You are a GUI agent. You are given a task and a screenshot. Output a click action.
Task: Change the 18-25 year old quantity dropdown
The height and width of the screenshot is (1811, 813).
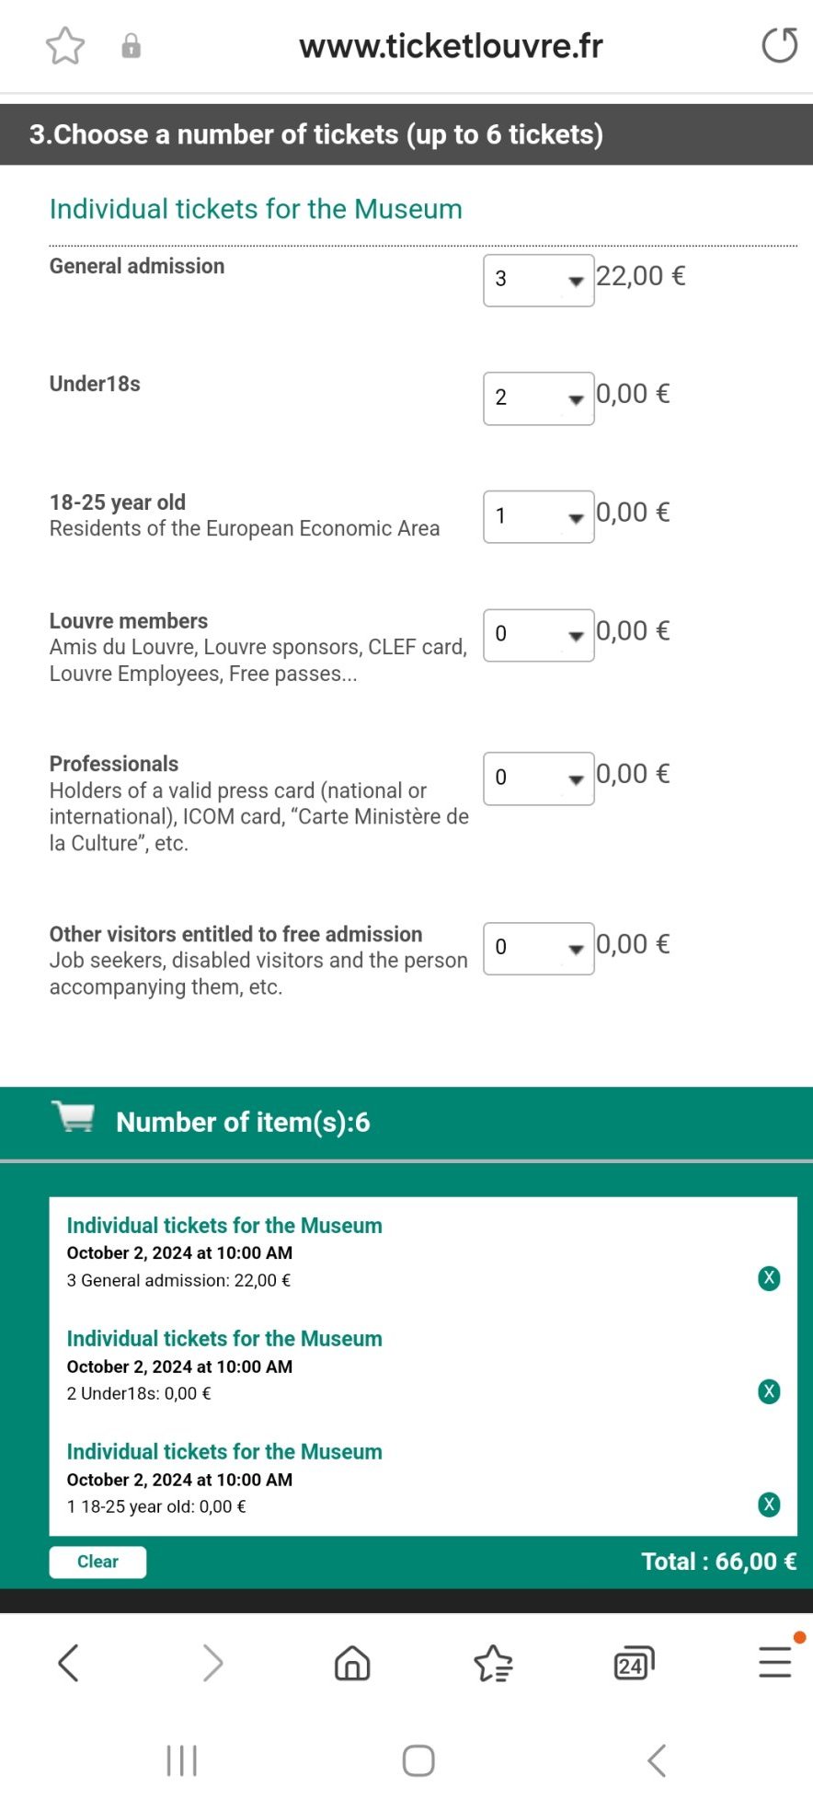click(x=538, y=516)
